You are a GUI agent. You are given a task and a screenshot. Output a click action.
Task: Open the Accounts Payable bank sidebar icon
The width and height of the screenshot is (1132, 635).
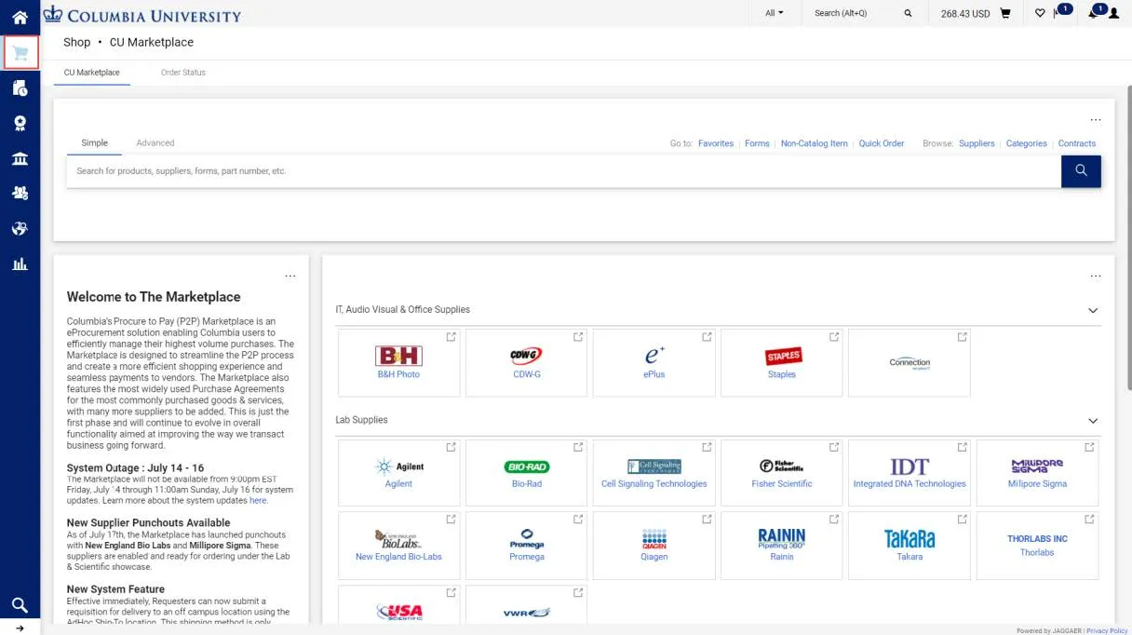point(20,158)
